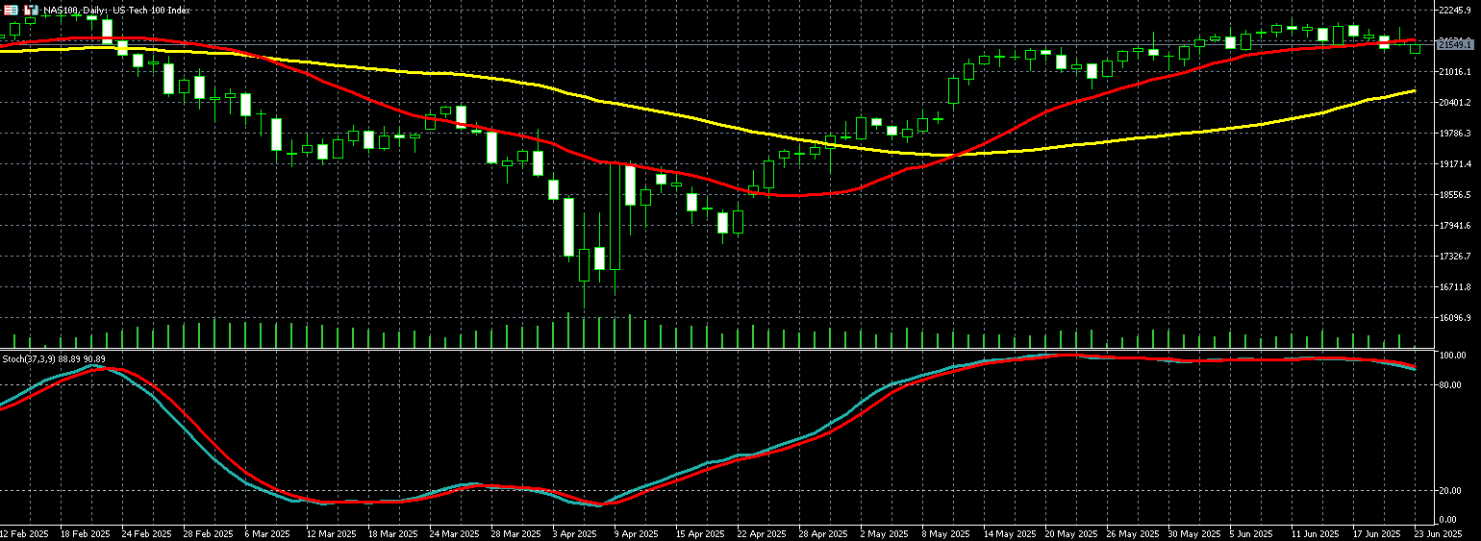
Task: Click the 80.00 level on stochastic scale
Action: pyautogui.click(x=1450, y=385)
